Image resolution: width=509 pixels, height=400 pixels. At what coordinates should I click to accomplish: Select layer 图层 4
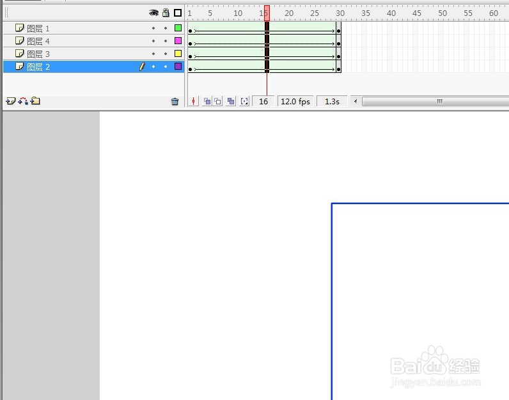(93, 41)
